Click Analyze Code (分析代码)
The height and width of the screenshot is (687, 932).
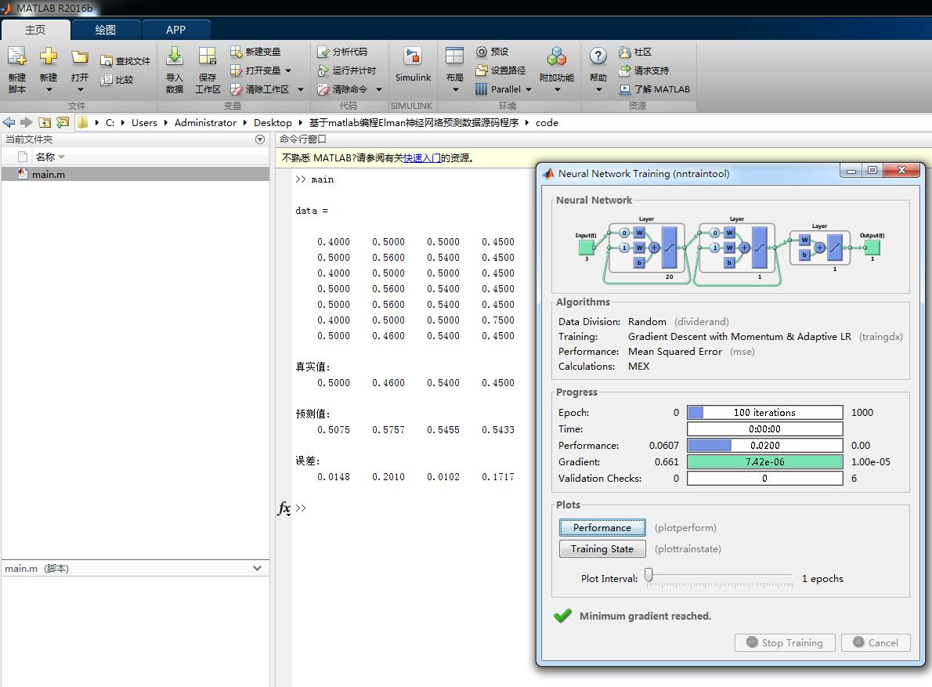pos(341,52)
